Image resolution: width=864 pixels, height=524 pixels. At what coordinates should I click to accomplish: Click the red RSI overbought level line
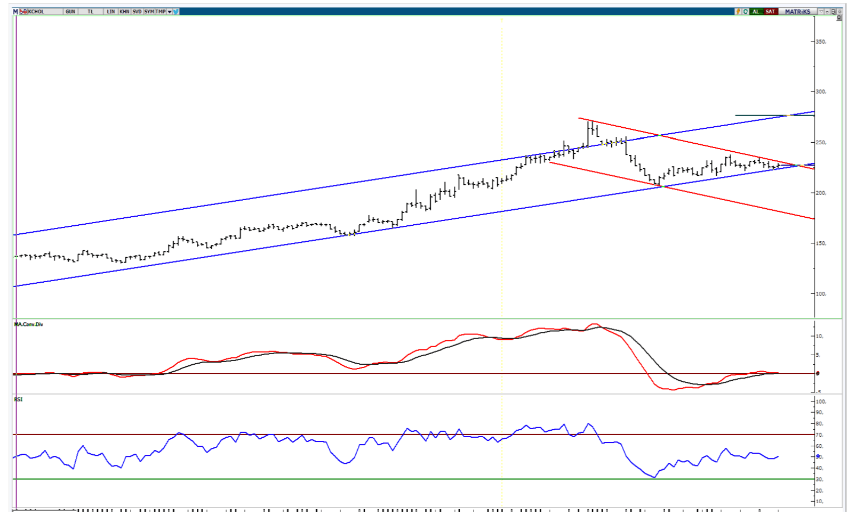[x=414, y=435]
